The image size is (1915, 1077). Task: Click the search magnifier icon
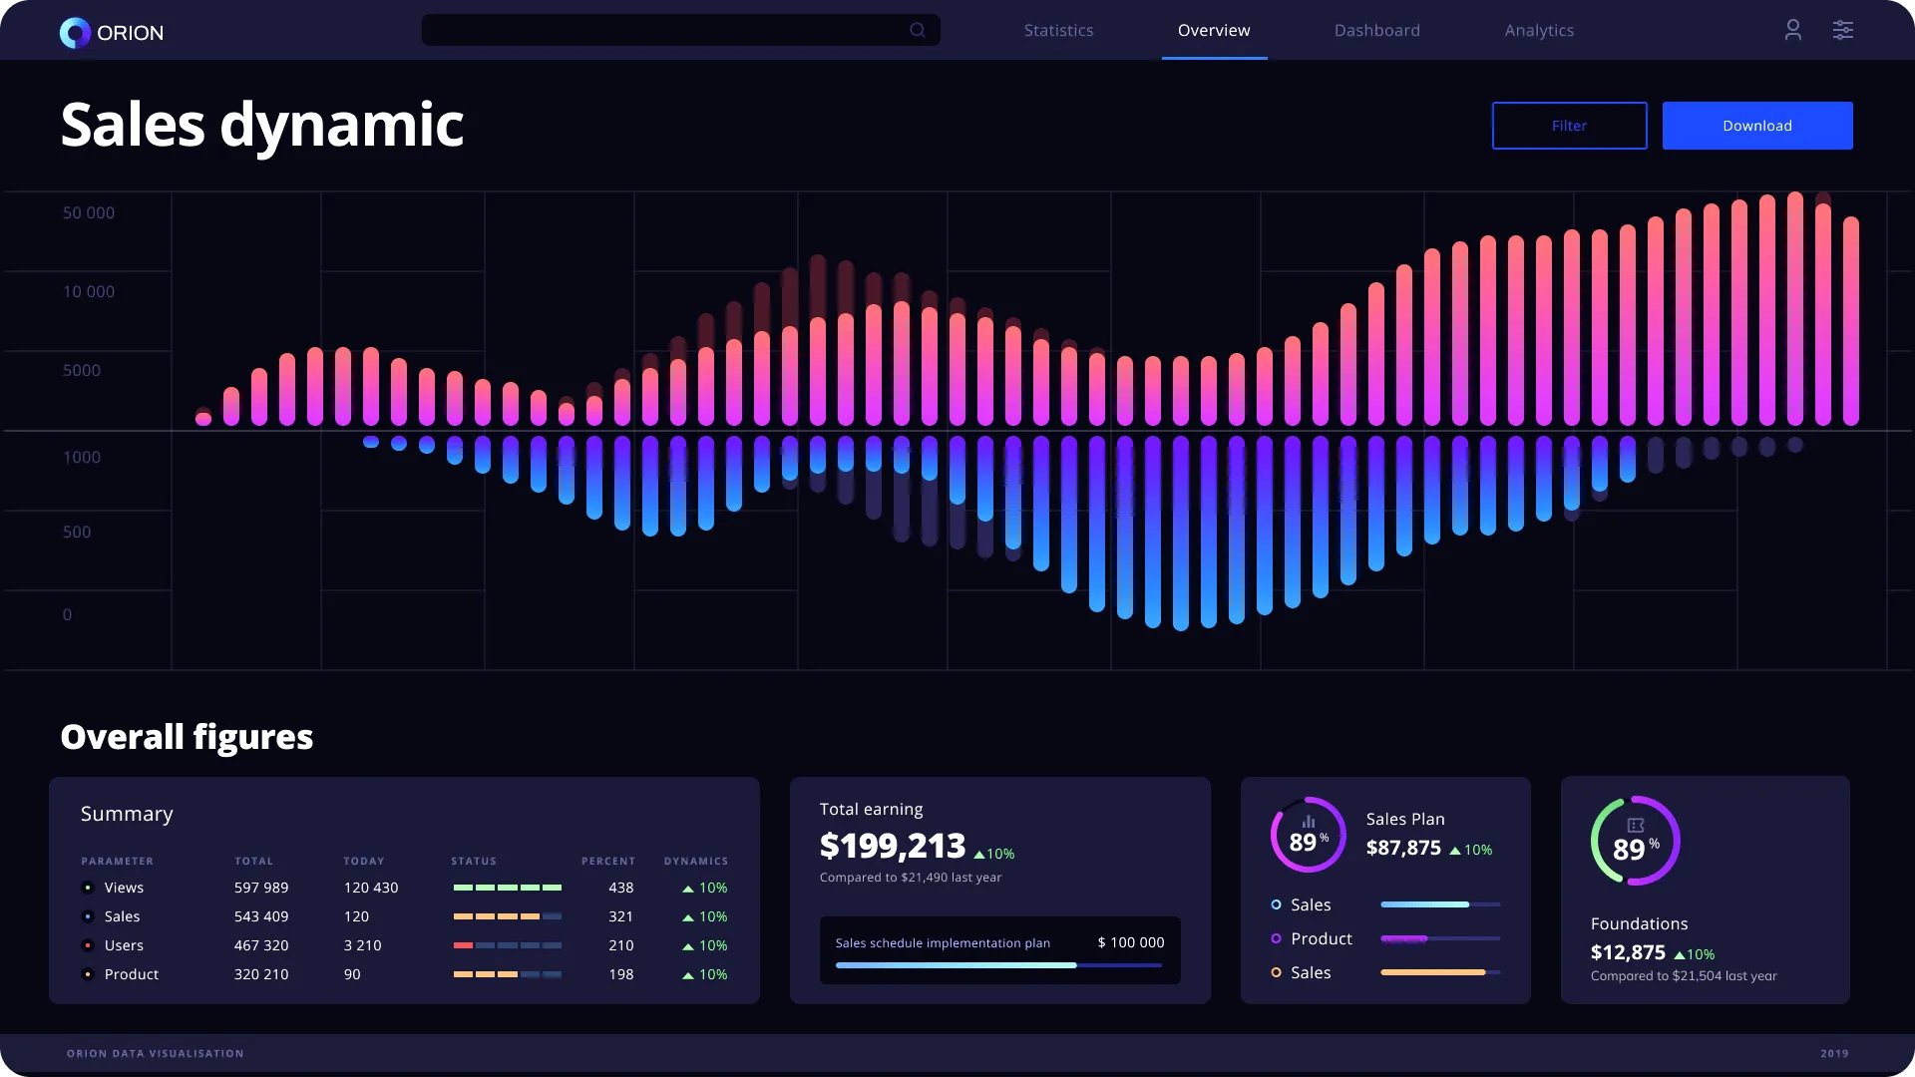917,30
